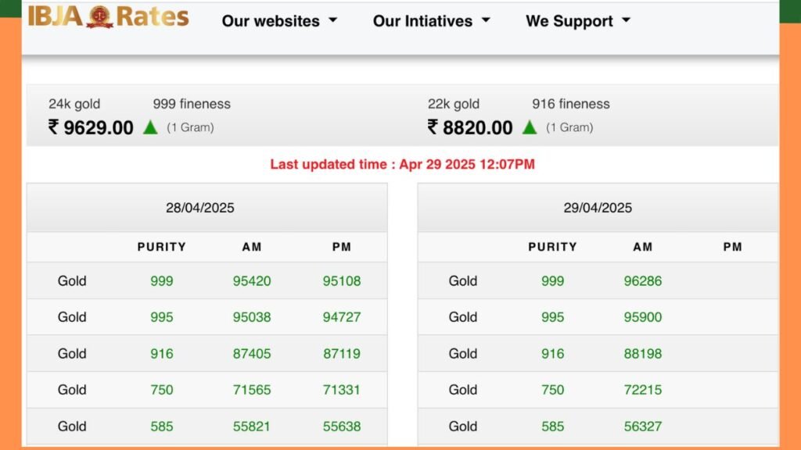Click the 22k gold label
This screenshot has width=801, height=450.
(x=454, y=104)
